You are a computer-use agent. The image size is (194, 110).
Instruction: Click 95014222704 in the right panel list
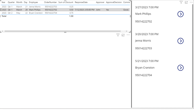143,75
